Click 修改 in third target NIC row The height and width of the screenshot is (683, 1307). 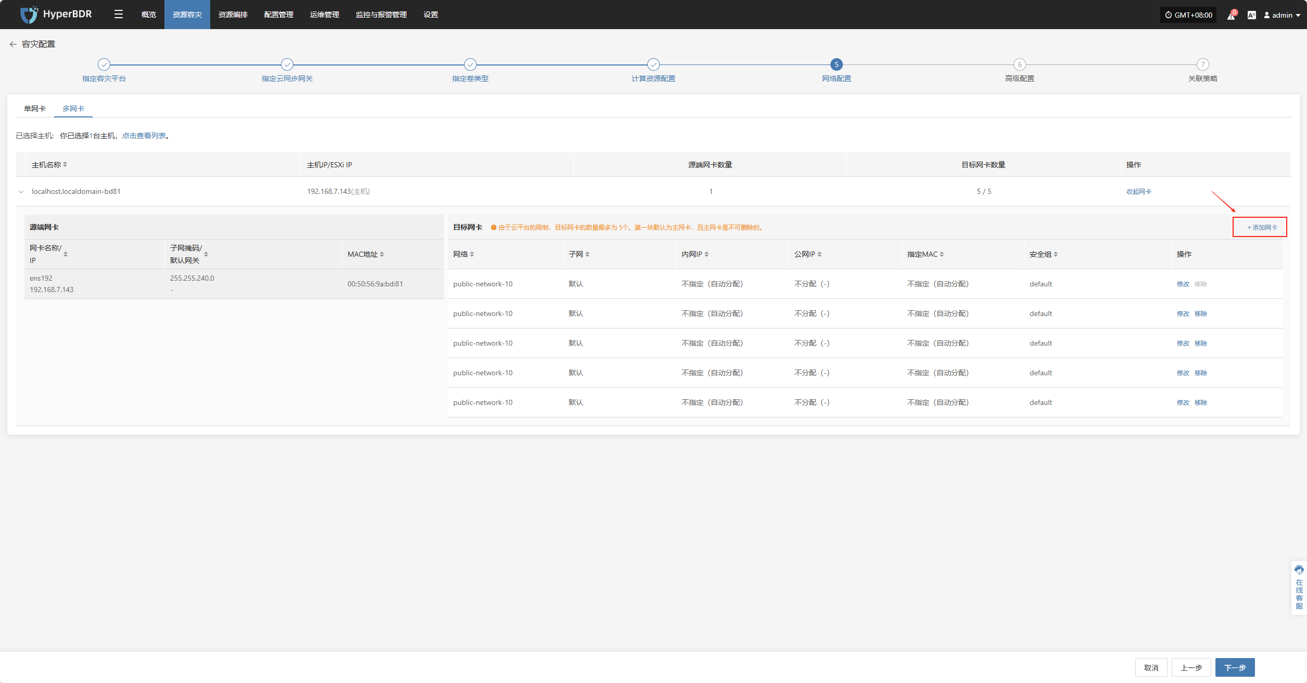(x=1183, y=343)
